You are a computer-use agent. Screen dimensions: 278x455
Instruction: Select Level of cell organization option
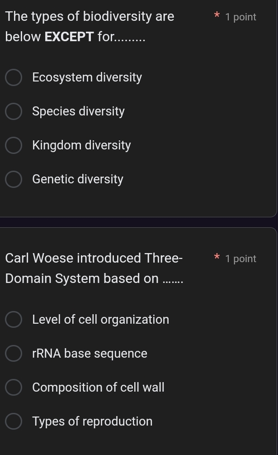point(14,319)
